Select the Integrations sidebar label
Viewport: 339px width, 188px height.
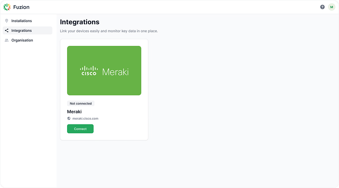pos(22,30)
